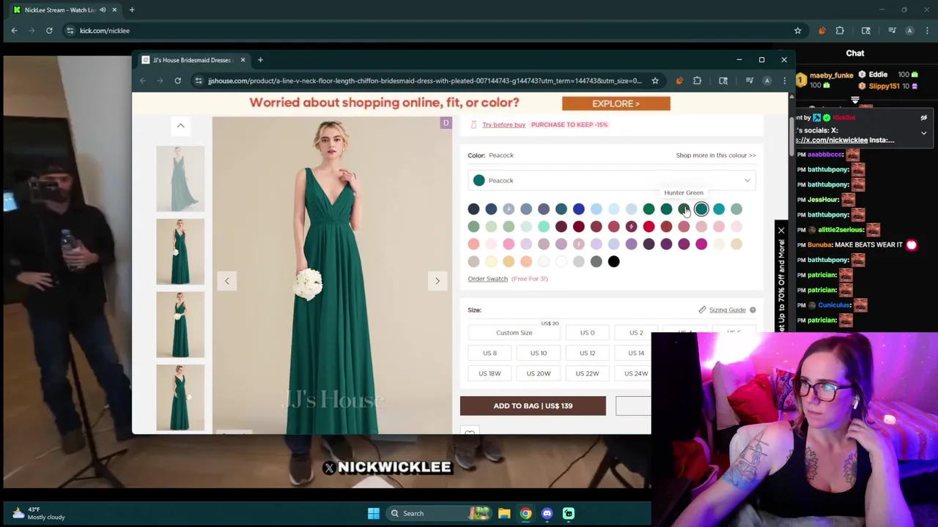The height and width of the screenshot is (527, 938).
Task: Switch to JJ's House Bridesmaid Dresses tab
Action: point(192,60)
